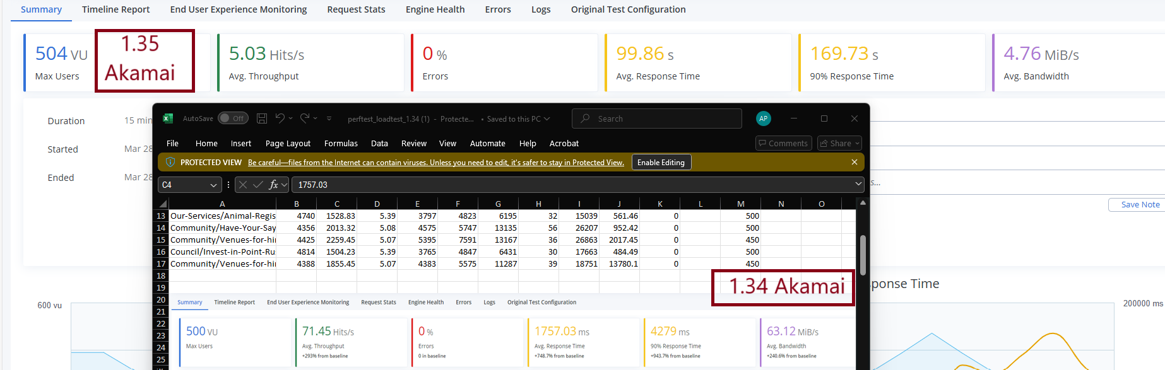Select cell 'Our-Services/Animal-Regis'
1165x370 pixels.
[x=223, y=216]
